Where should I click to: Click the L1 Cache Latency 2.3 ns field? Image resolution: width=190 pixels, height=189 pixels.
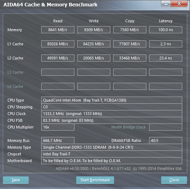pos(166,44)
